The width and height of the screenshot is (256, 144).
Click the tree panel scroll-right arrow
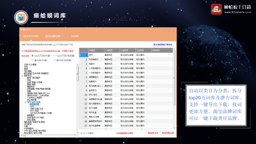pos(75,135)
